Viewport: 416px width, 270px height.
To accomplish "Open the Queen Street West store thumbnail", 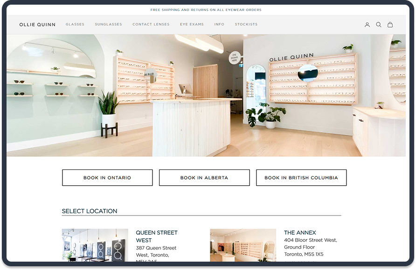I will click(95, 245).
